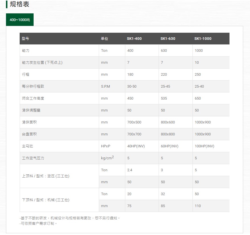Viewport: 250px width, 235px height.
Task: Click the 40HP(INV) motor value
Action: [x=136, y=146]
